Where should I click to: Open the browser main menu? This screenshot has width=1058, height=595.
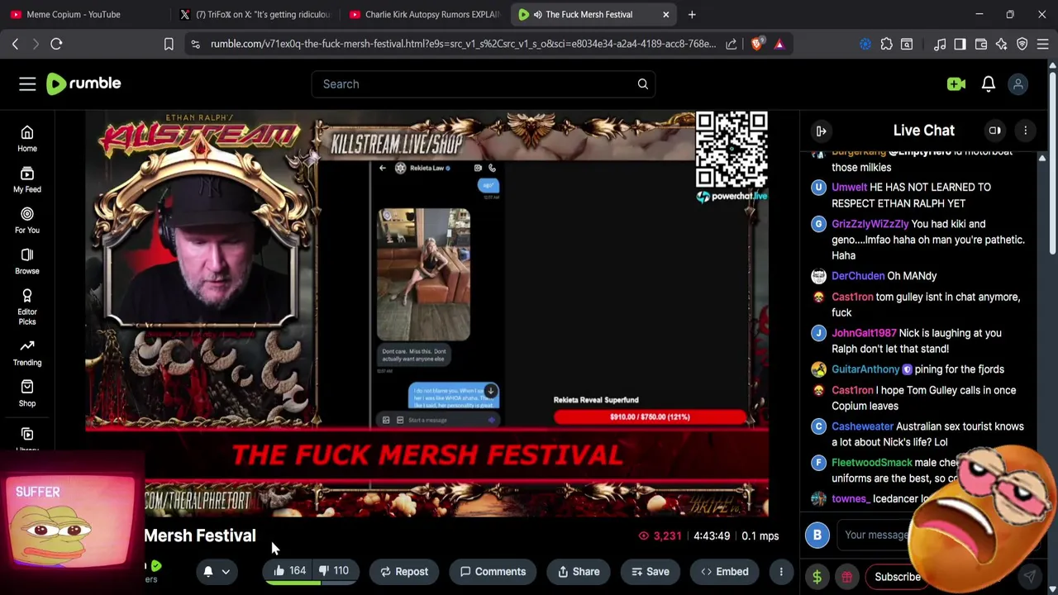pos(1043,44)
